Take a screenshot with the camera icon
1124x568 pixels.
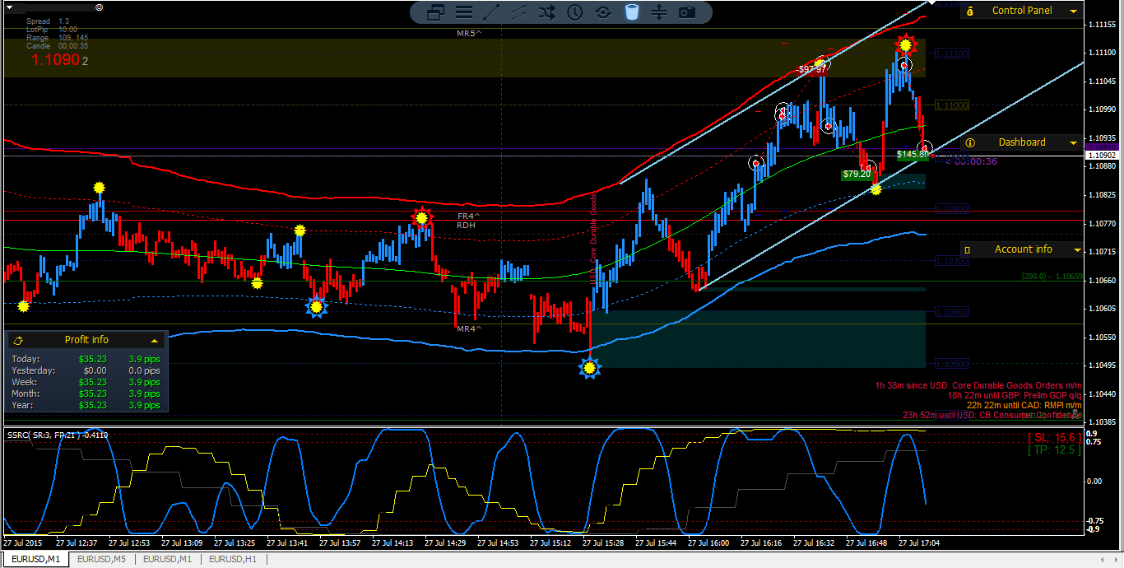[x=687, y=12]
